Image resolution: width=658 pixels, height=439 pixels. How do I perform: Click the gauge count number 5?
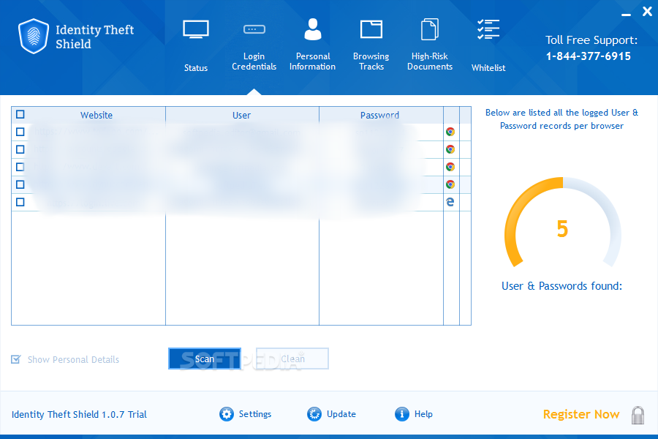coord(562,229)
